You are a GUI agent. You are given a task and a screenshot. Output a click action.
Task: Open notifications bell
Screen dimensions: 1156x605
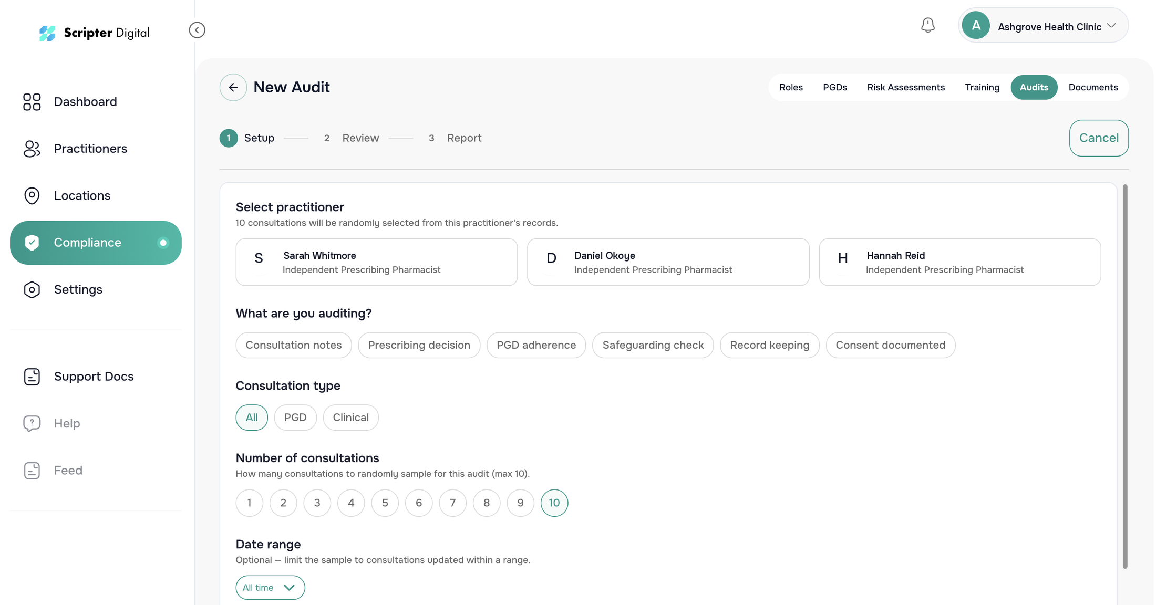pos(928,25)
